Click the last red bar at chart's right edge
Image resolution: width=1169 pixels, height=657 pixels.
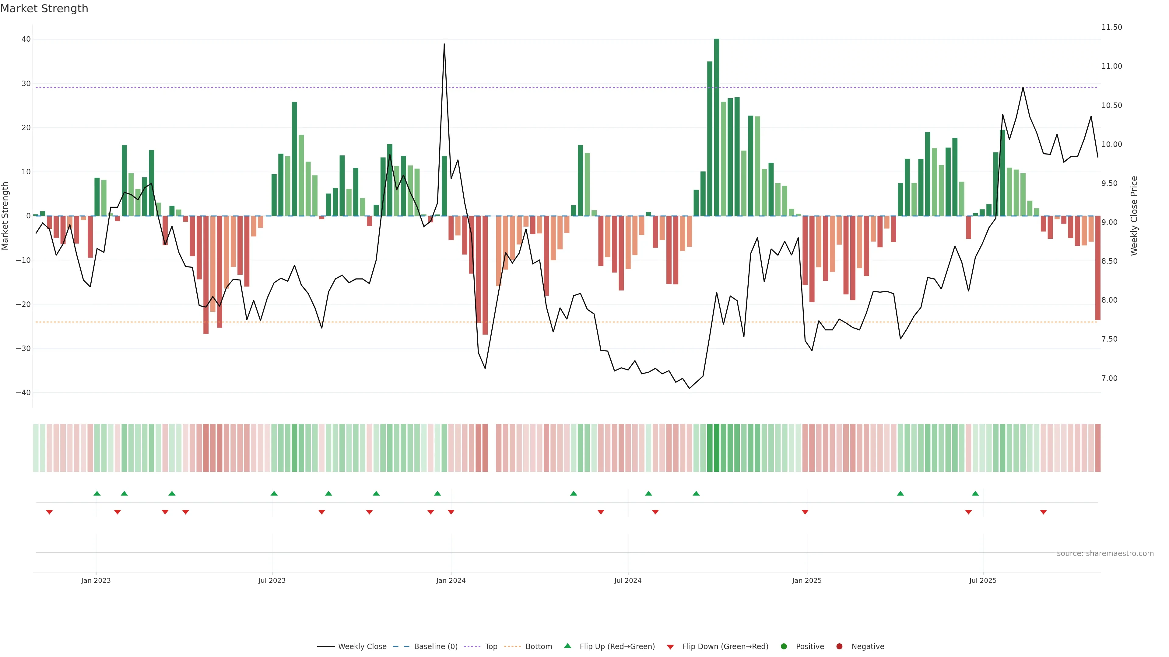(1098, 268)
